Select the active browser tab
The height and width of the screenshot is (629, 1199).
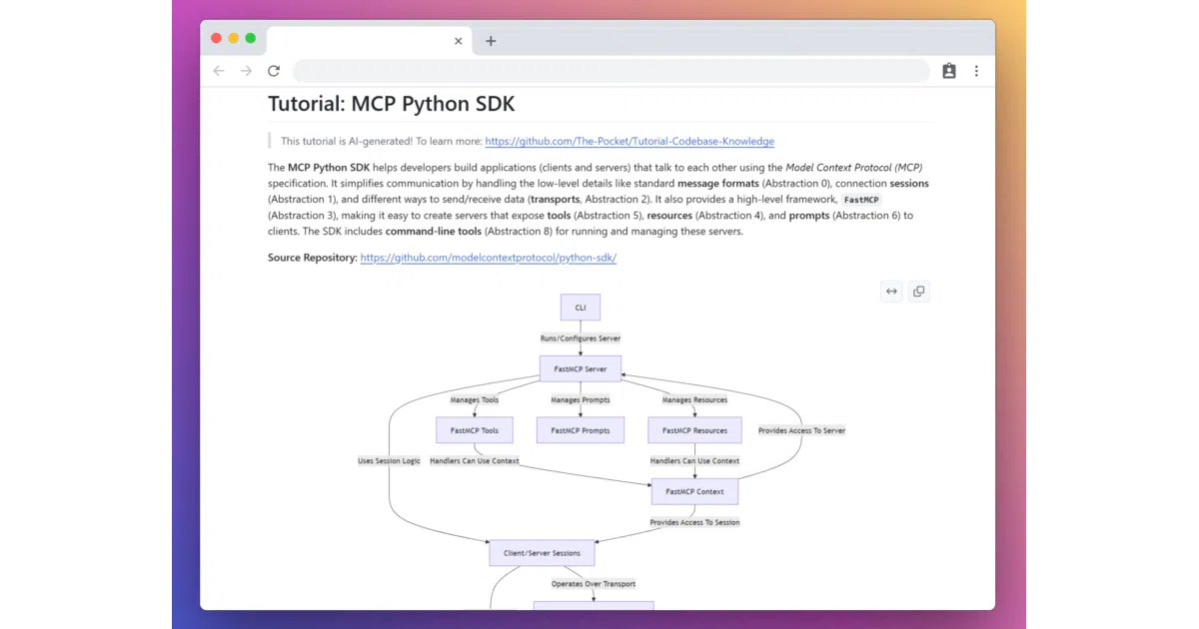(x=369, y=41)
